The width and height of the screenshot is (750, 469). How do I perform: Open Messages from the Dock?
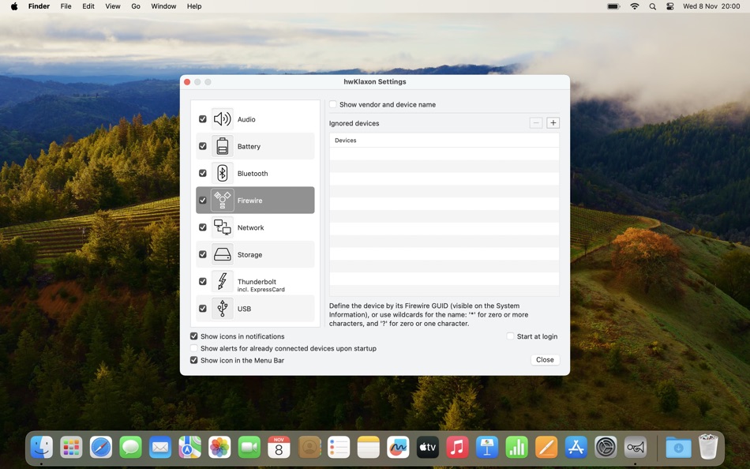(x=130, y=448)
